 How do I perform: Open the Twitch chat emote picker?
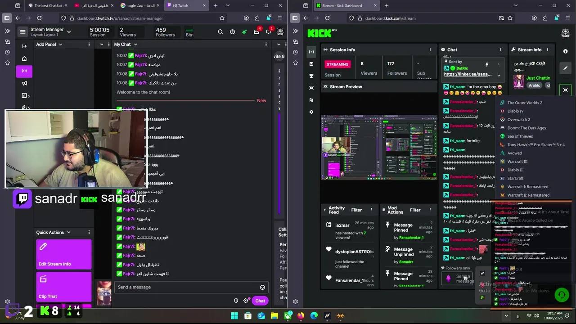262,287
